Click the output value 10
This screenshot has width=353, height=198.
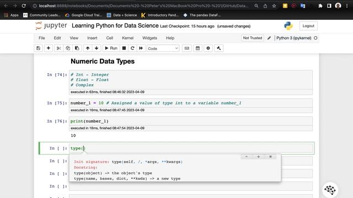coord(73,136)
